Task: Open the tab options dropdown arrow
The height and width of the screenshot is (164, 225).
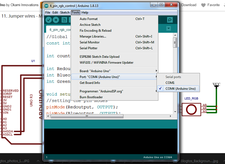Action: (x=168, y=28)
